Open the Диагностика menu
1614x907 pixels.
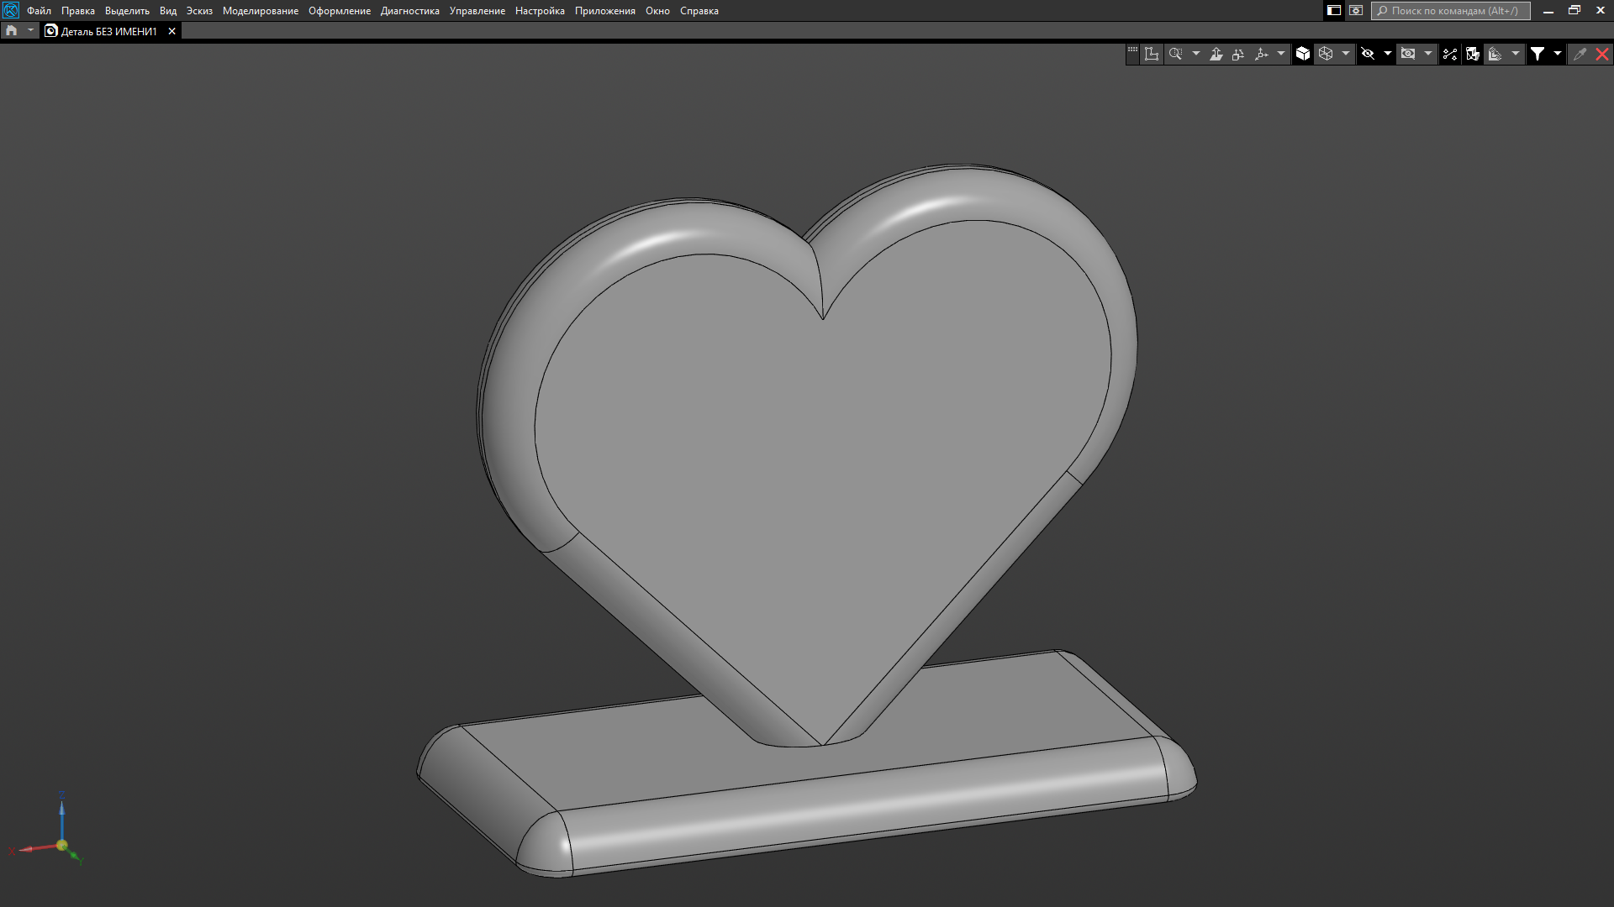tap(409, 11)
